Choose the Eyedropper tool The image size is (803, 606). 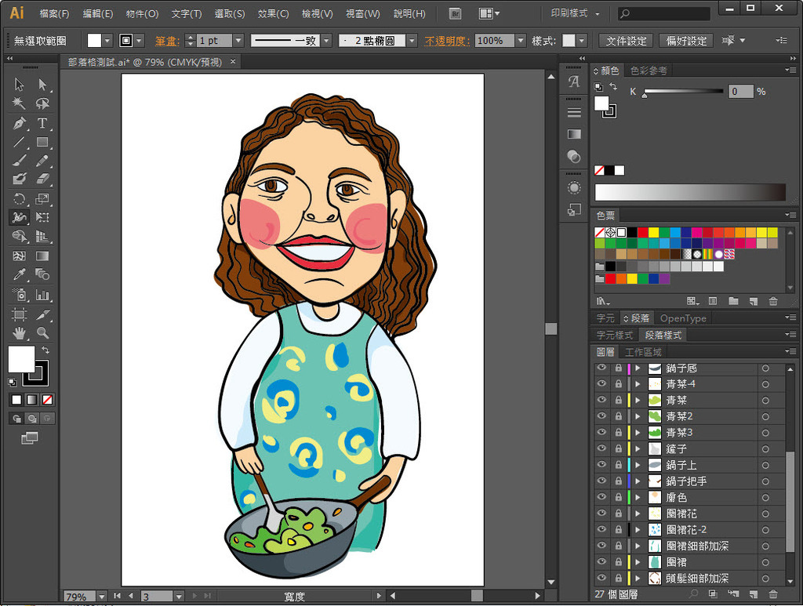point(19,274)
